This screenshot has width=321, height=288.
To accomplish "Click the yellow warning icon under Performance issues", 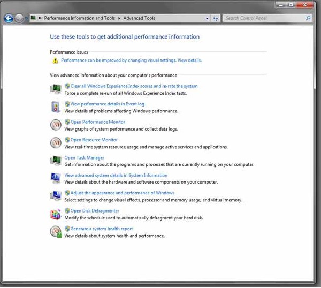I will click(x=55, y=61).
